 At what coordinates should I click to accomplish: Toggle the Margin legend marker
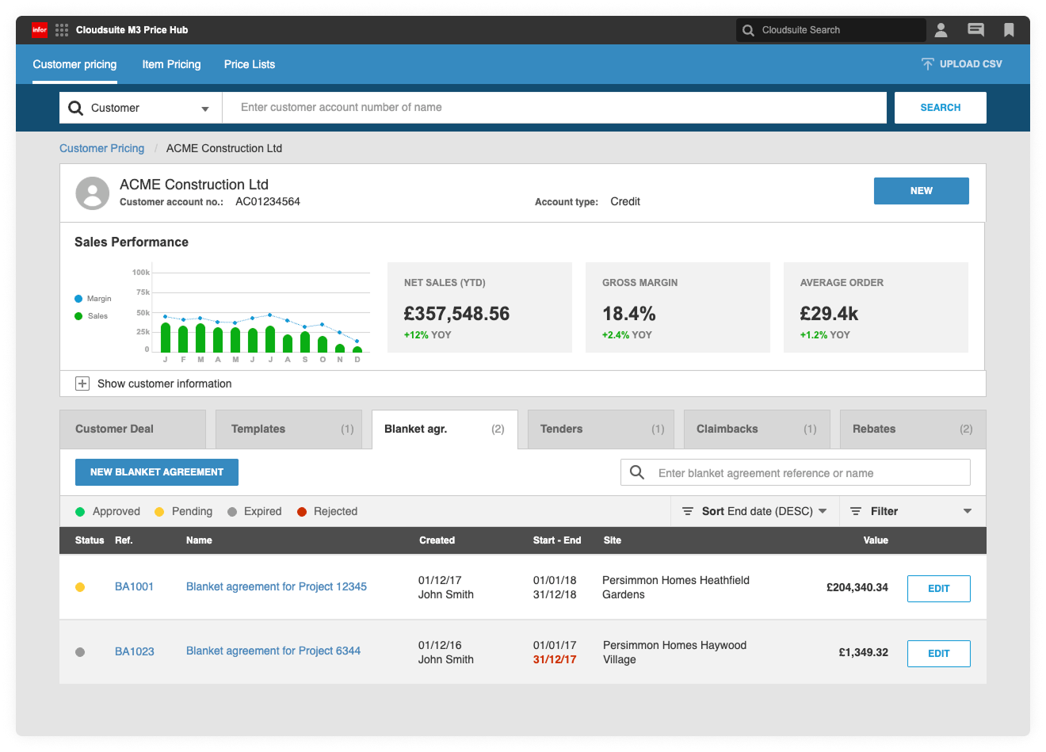(78, 299)
